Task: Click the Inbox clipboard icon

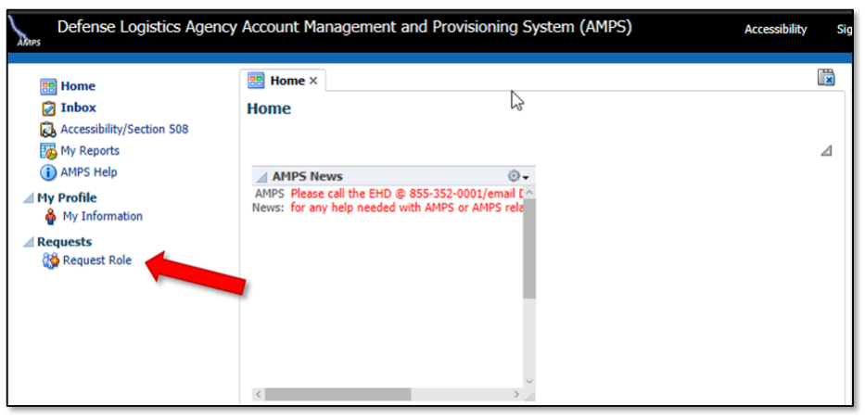Action: tap(48, 108)
